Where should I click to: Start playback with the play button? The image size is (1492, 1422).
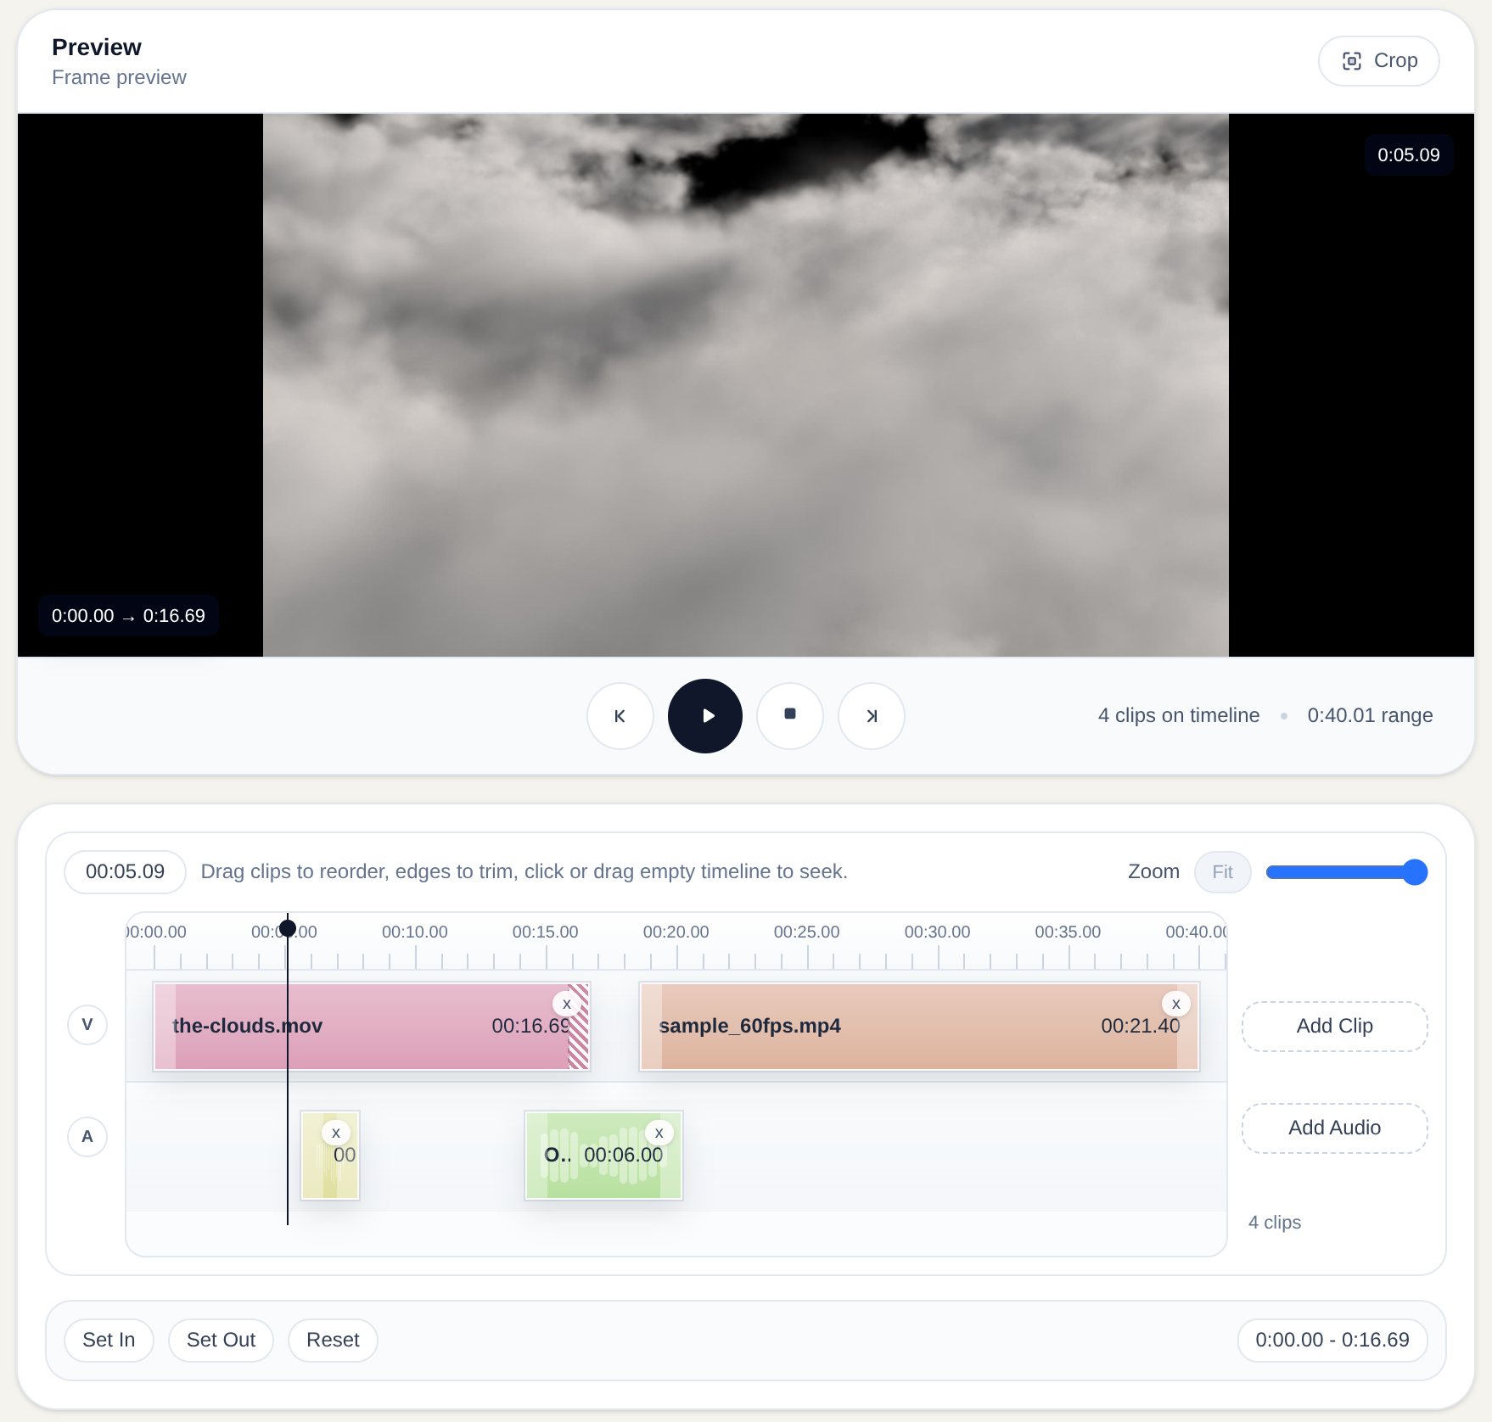click(x=705, y=716)
